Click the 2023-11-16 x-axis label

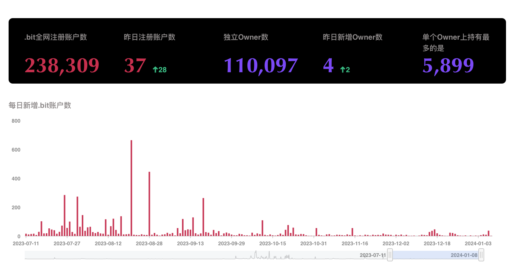pos(355,244)
